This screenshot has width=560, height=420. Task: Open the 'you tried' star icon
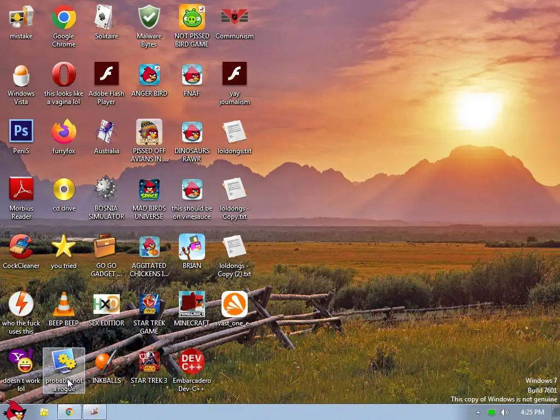(63, 246)
